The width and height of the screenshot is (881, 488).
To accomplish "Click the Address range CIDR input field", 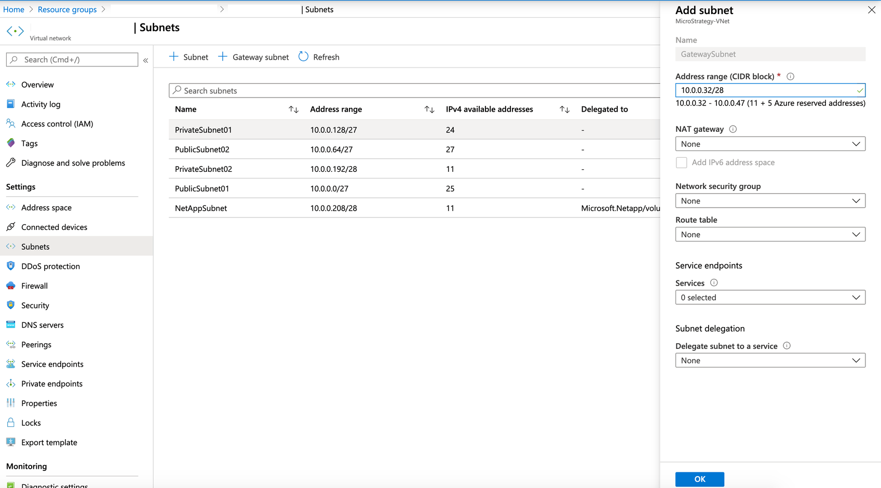I will click(x=770, y=90).
